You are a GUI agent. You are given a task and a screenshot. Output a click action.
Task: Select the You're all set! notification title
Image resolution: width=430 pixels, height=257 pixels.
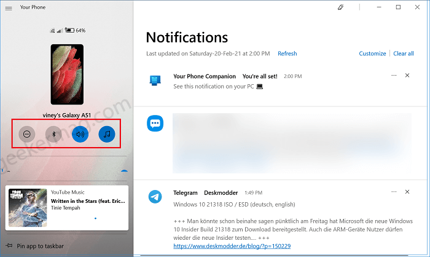pos(260,76)
